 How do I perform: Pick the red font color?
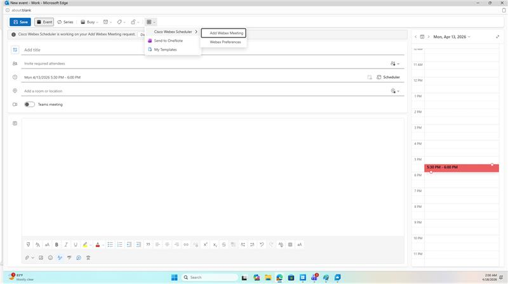coord(98,245)
